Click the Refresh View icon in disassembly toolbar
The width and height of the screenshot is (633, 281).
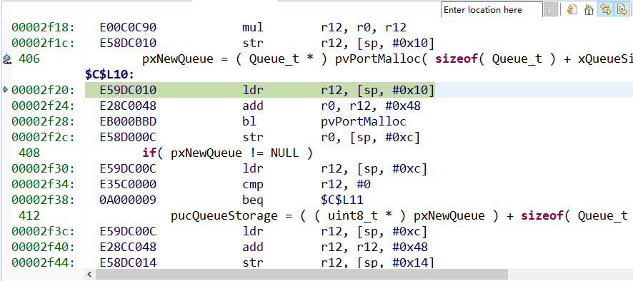click(572, 9)
